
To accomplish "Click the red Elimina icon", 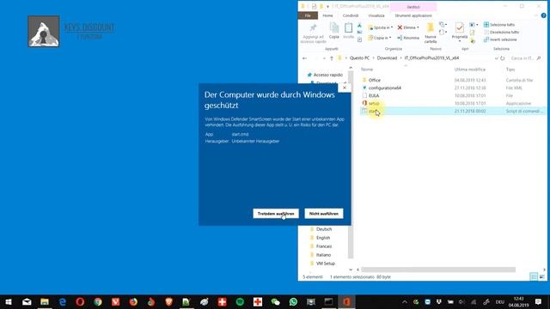I will click(400, 27).
